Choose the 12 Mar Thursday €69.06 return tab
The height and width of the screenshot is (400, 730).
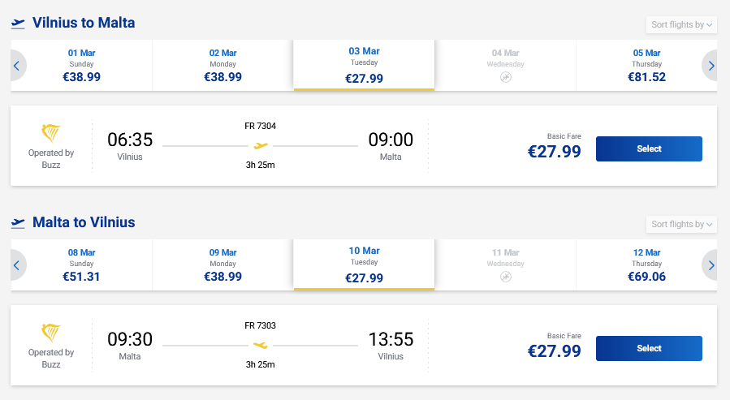(x=646, y=265)
